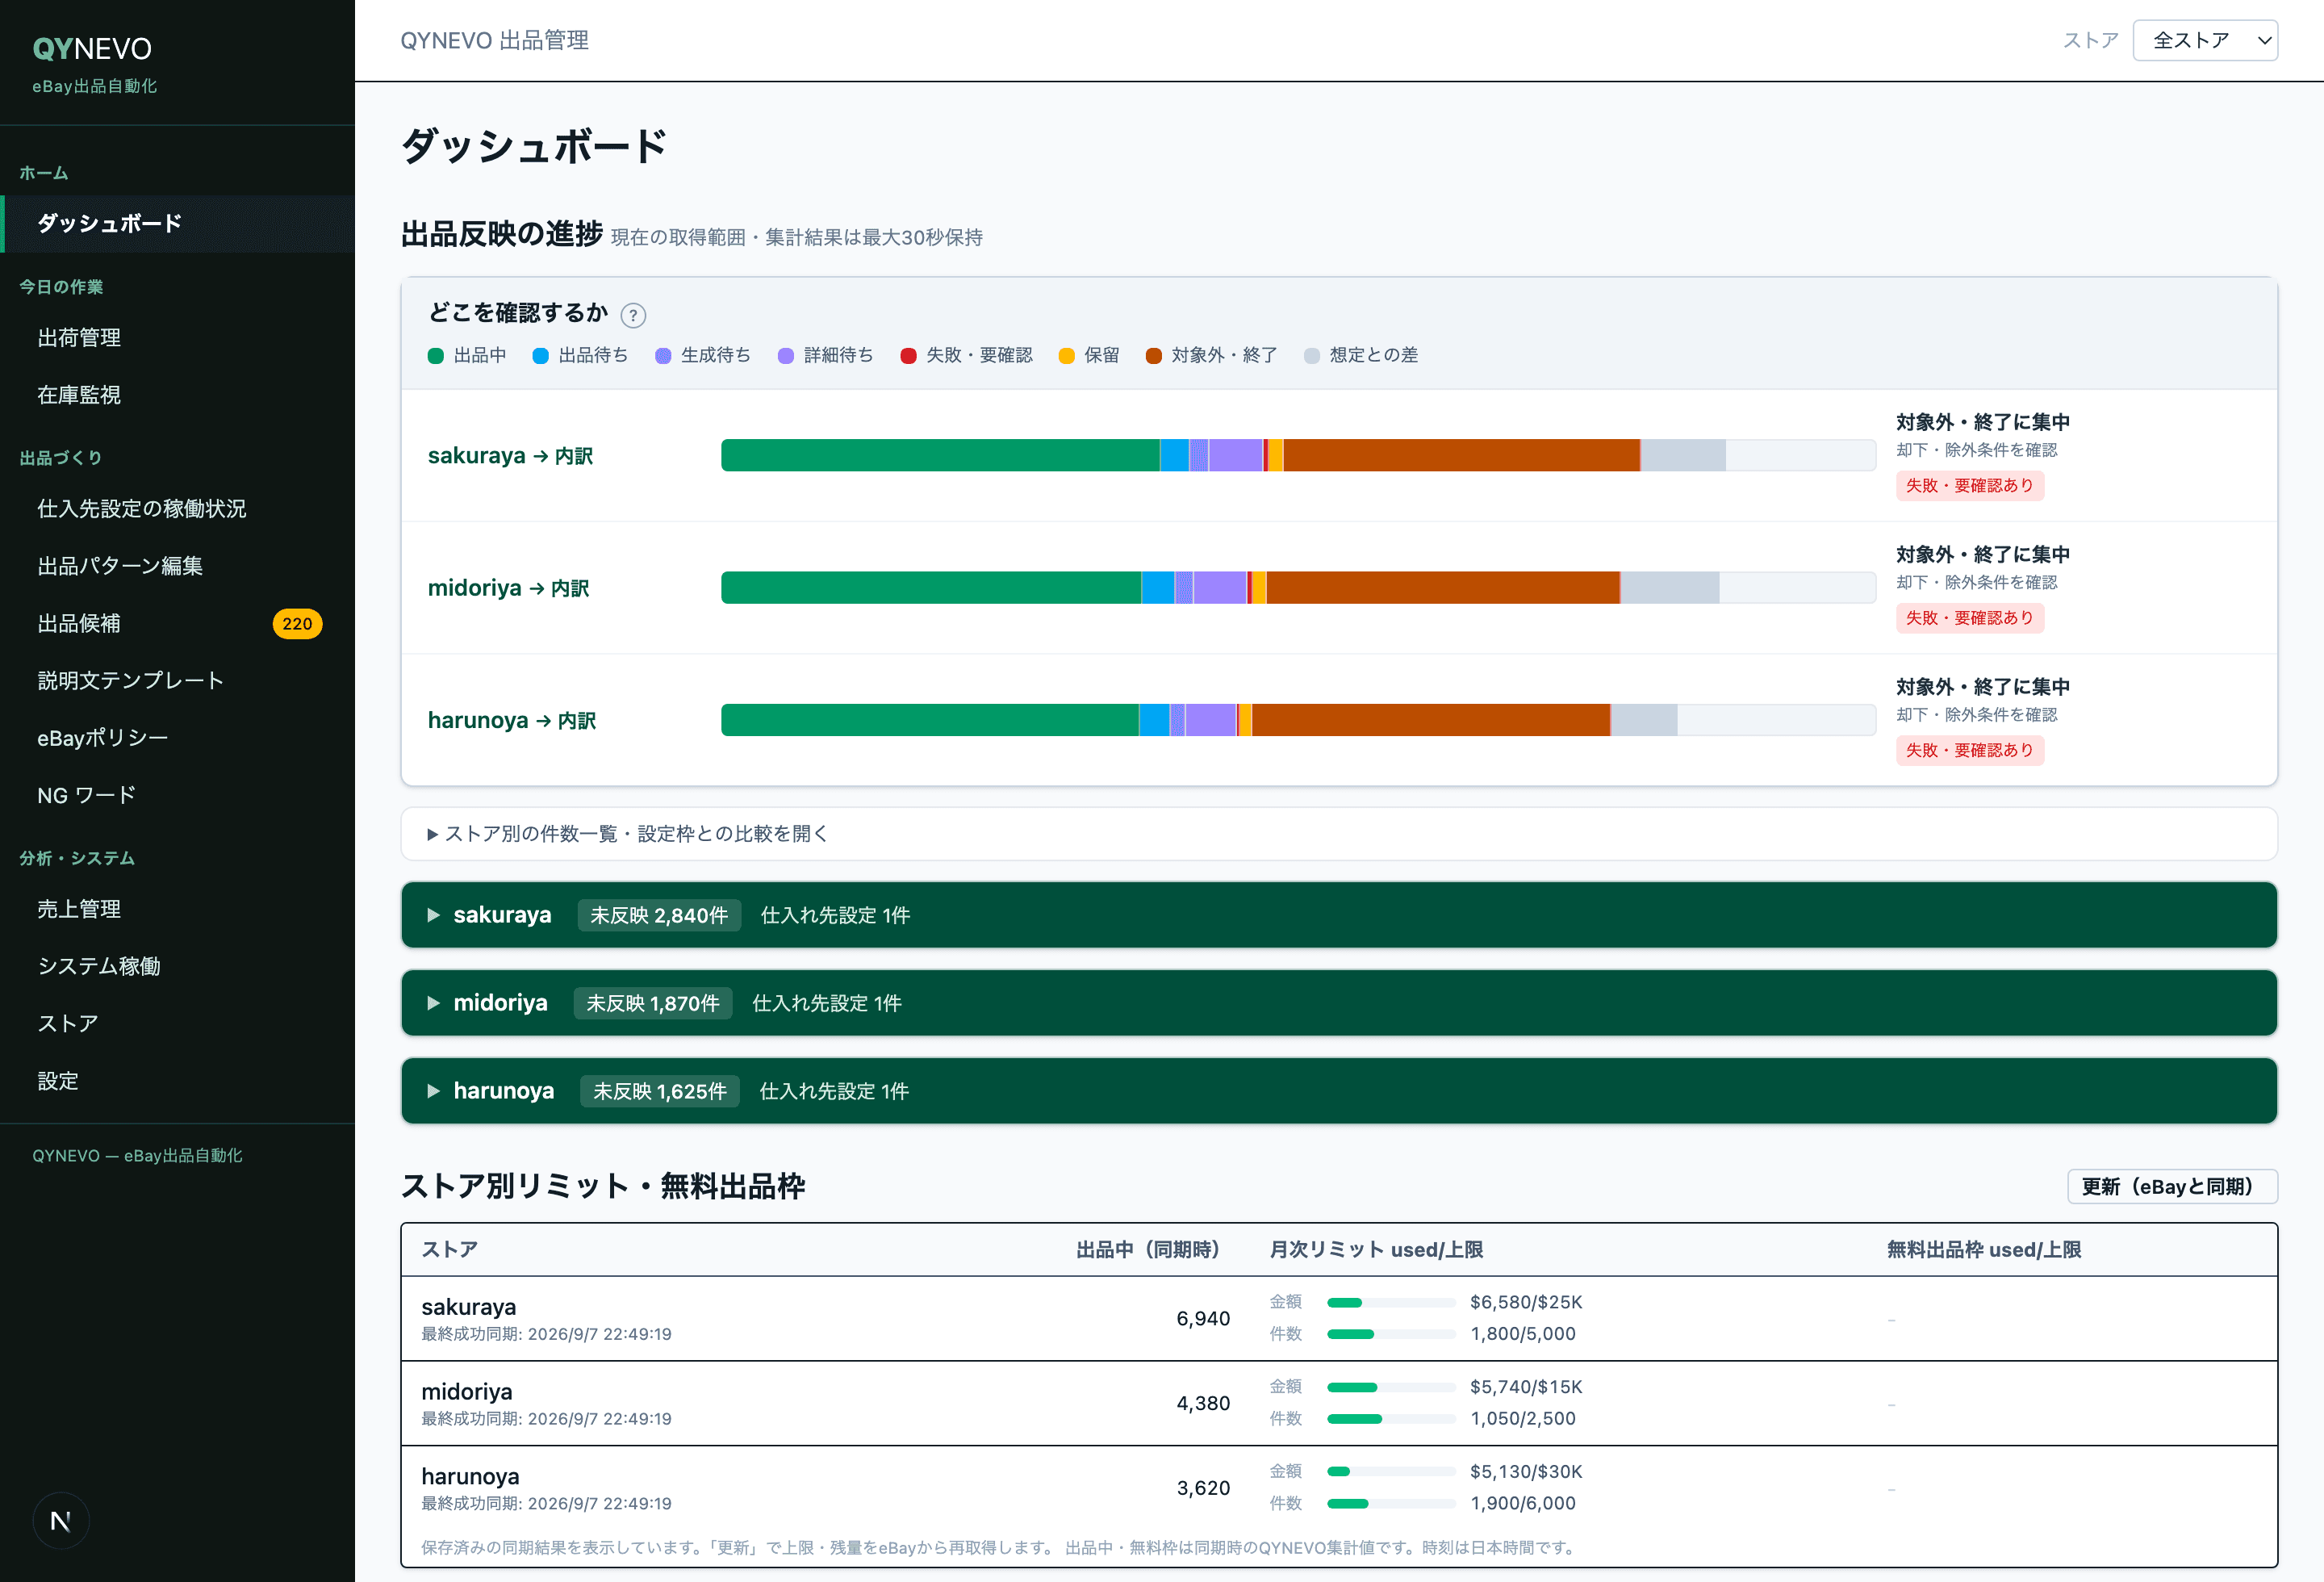This screenshot has width=2324, height=1582.
Task: Open システム稼働 in sidebar
Action: (x=178, y=966)
